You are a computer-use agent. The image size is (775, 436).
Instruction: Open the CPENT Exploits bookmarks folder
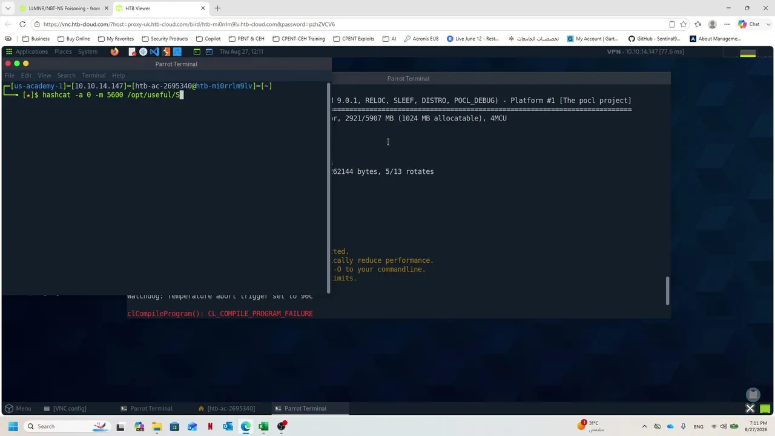click(354, 39)
